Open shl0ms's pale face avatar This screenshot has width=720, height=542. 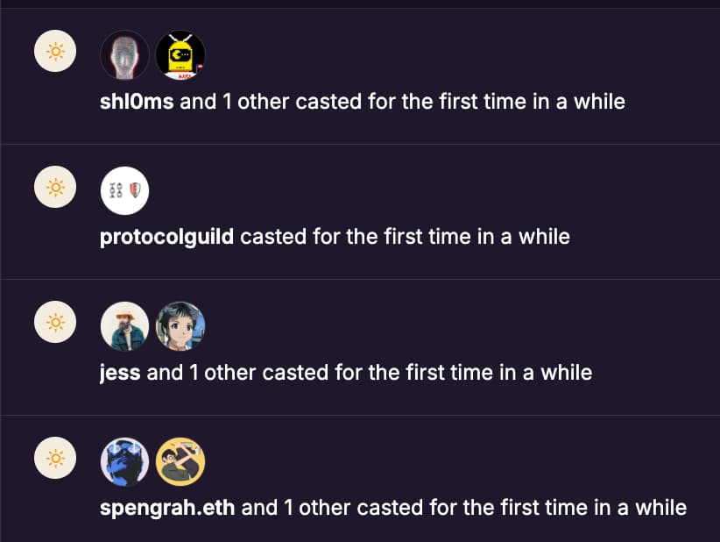(x=124, y=55)
